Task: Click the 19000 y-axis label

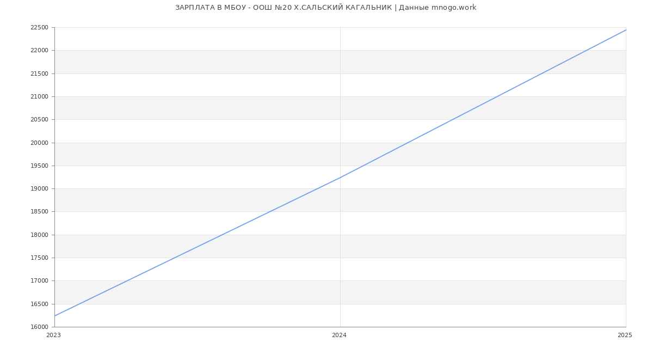Action: 39,189
